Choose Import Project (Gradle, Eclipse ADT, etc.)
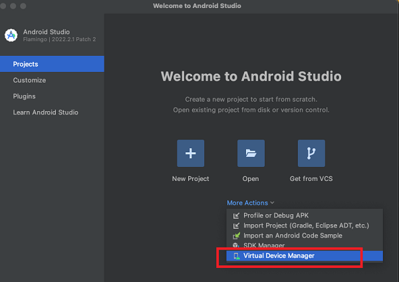The image size is (399, 282). pos(305,225)
